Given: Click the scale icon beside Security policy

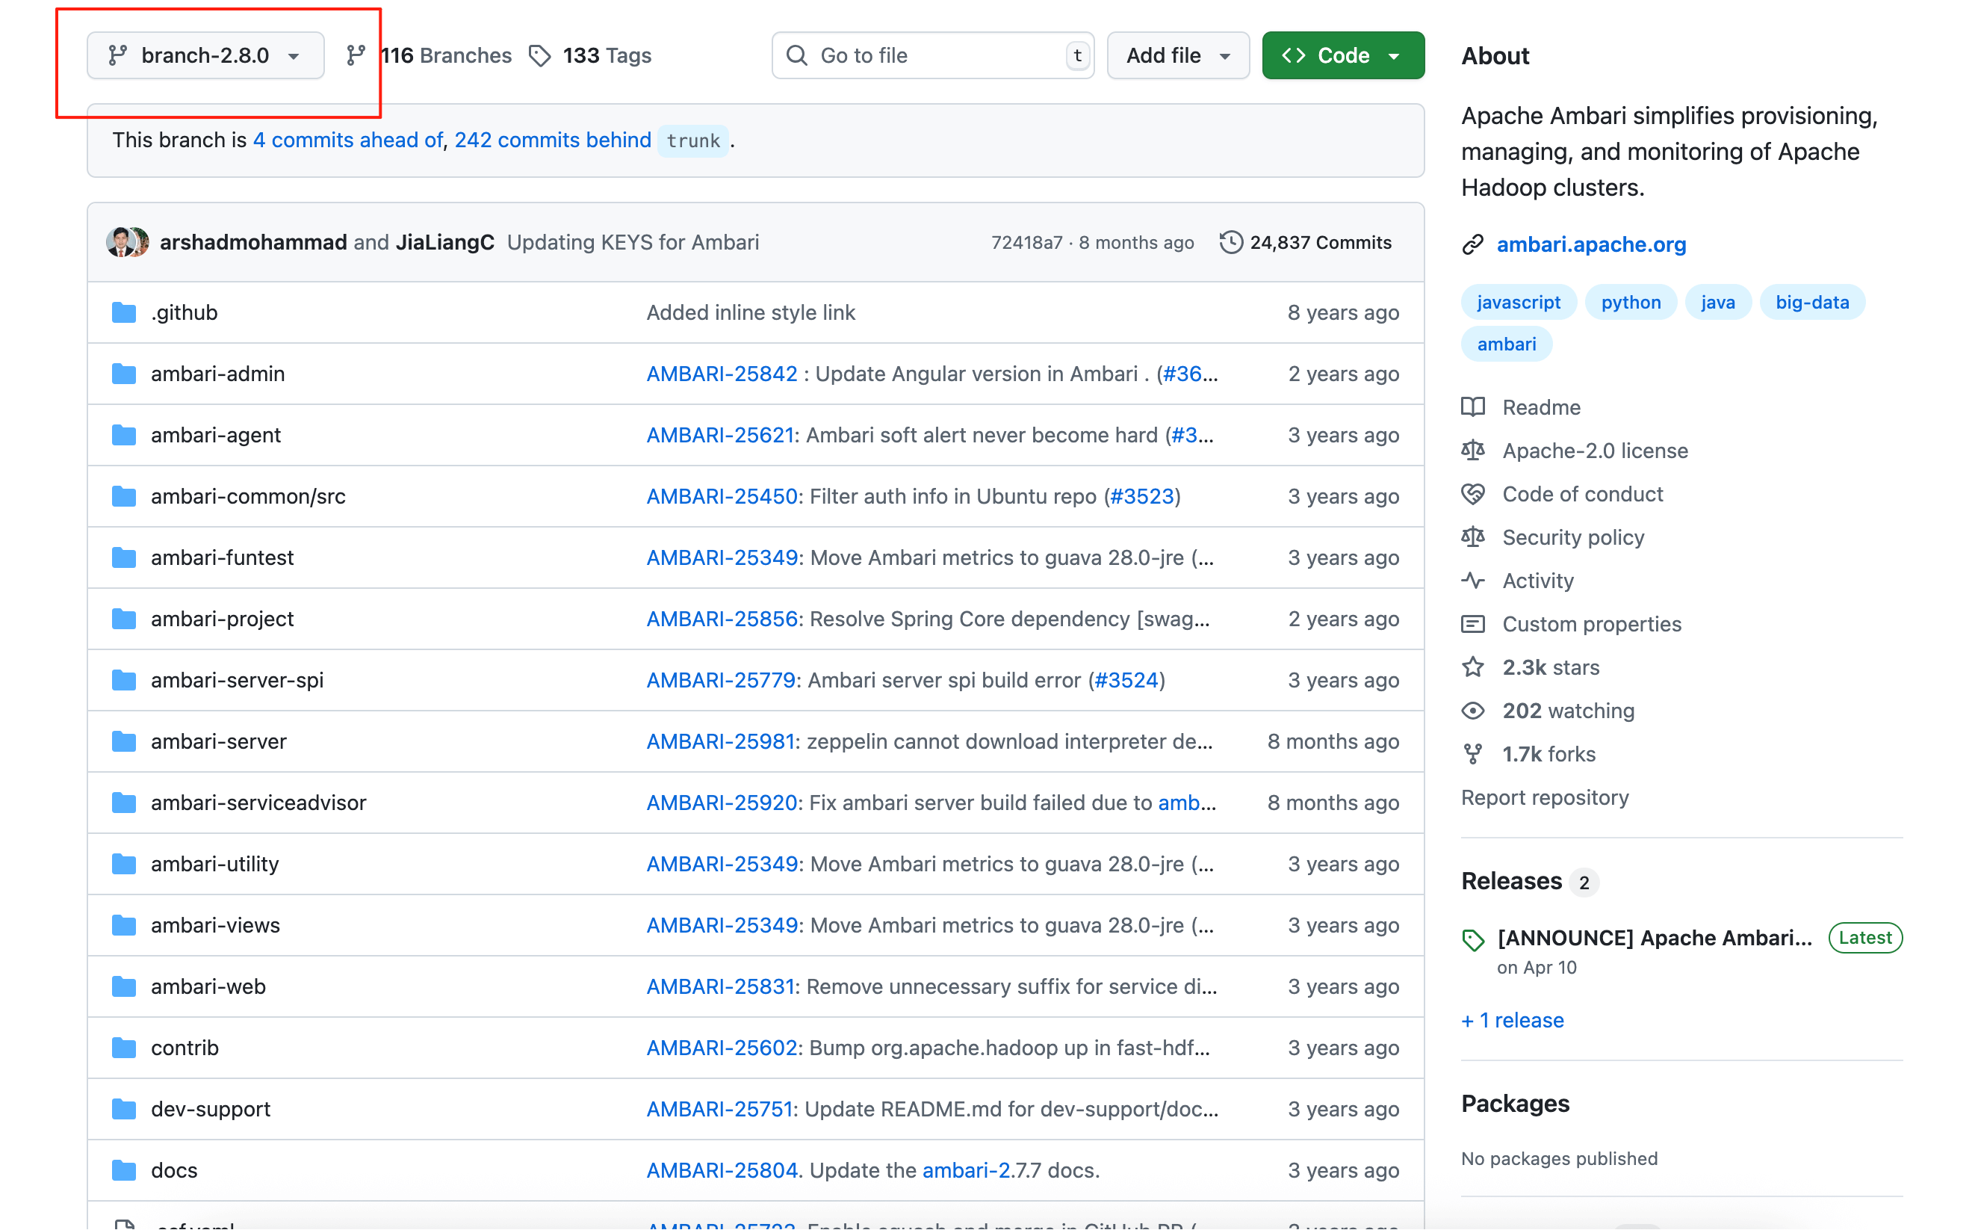Looking at the screenshot, I should point(1473,537).
